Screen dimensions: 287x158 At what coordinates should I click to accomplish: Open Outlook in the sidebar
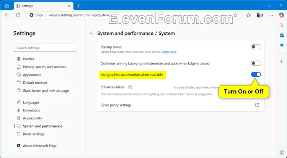click(x=282, y=35)
